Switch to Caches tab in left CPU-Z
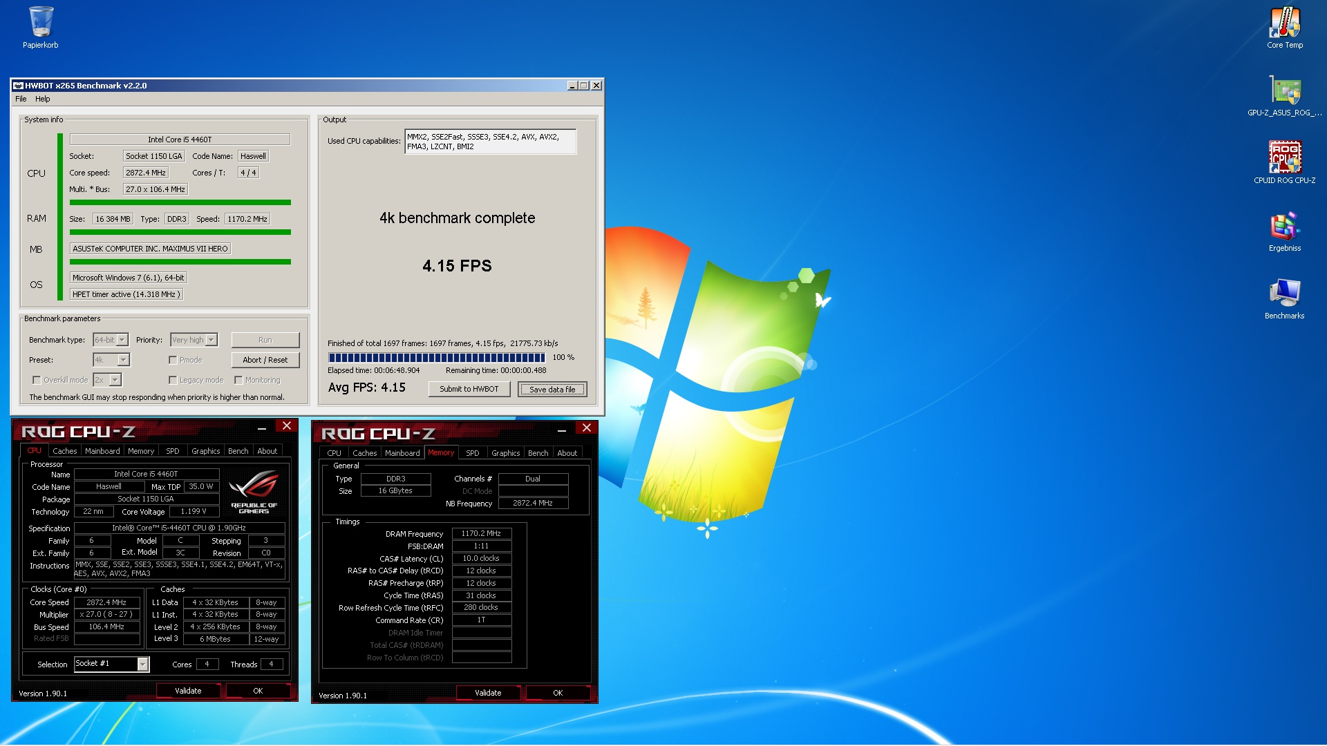 [65, 451]
